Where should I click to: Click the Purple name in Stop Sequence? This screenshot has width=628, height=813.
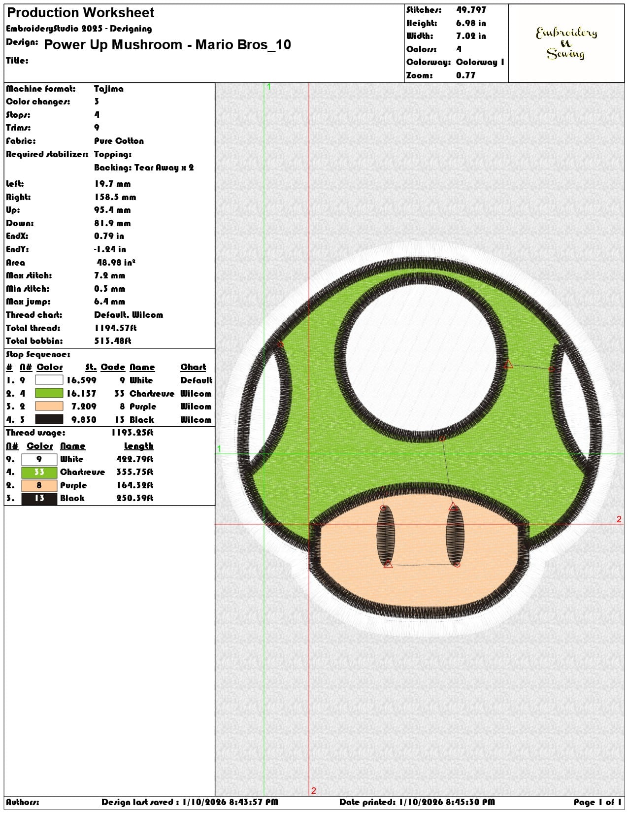click(143, 406)
